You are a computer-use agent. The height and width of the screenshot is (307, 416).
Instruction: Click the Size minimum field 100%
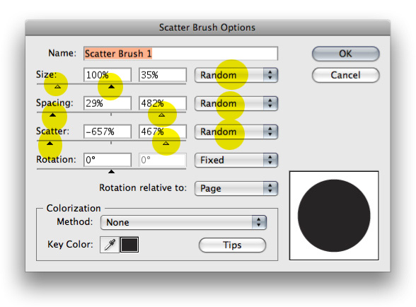point(108,75)
